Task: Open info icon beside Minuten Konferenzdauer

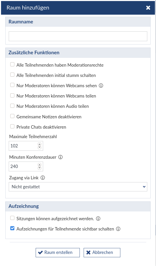Action: pos(60,157)
